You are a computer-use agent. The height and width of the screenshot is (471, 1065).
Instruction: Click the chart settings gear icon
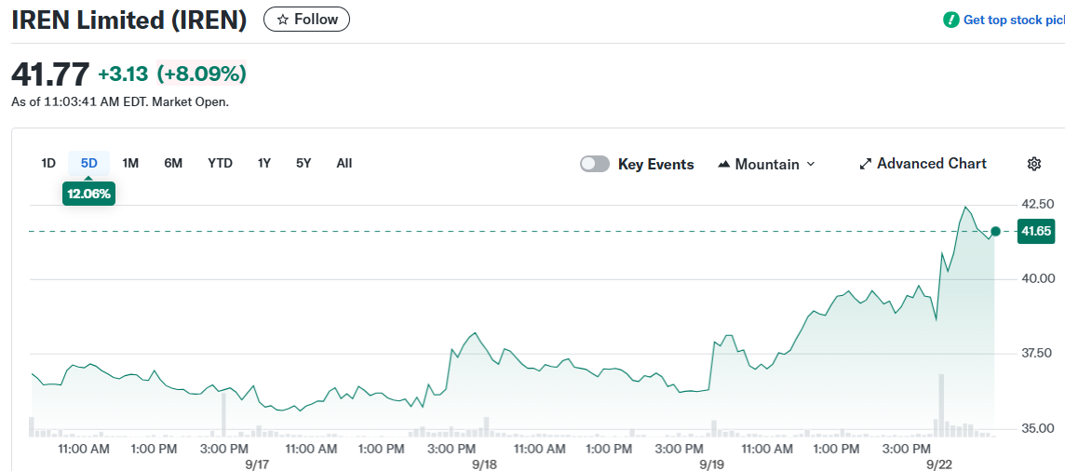[x=1034, y=164]
